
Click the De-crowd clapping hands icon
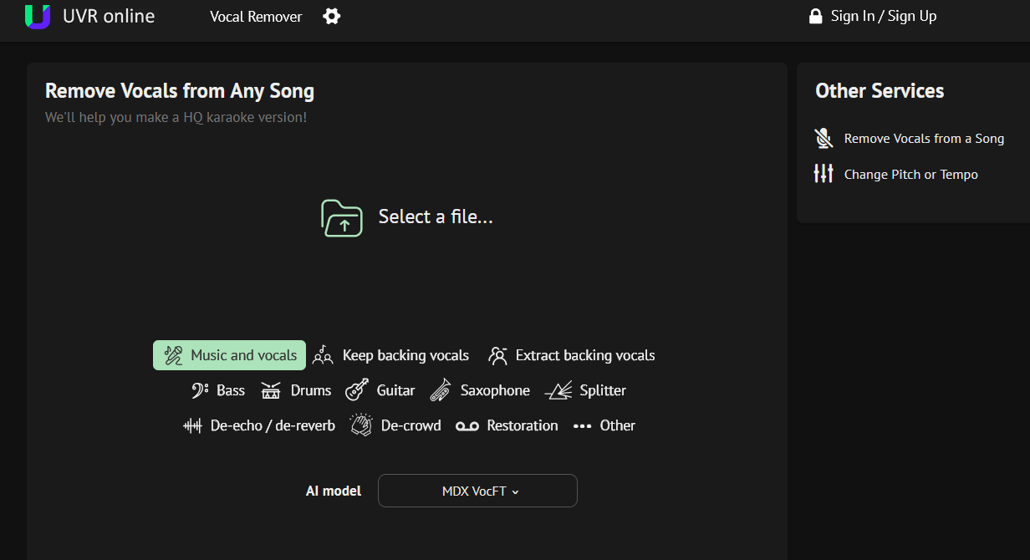tap(361, 425)
